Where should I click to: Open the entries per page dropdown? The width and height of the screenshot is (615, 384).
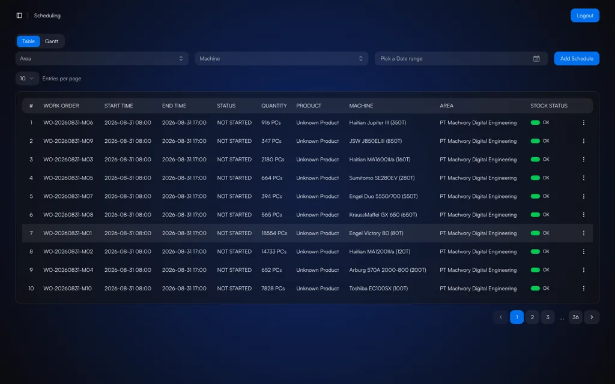click(x=27, y=79)
